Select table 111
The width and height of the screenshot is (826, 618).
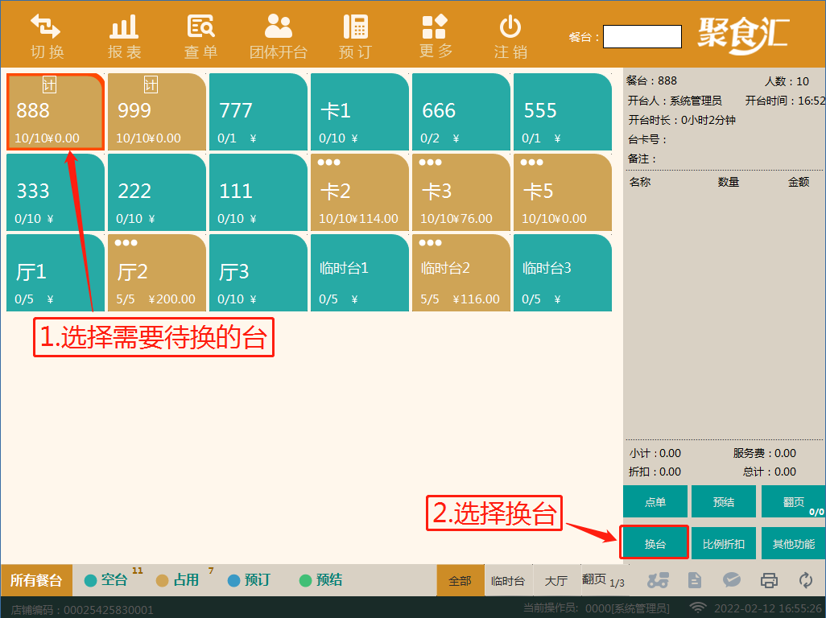tap(258, 192)
